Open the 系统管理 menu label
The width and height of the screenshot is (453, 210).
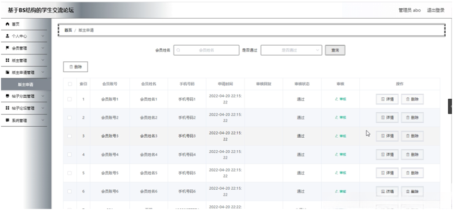click(x=20, y=121)
